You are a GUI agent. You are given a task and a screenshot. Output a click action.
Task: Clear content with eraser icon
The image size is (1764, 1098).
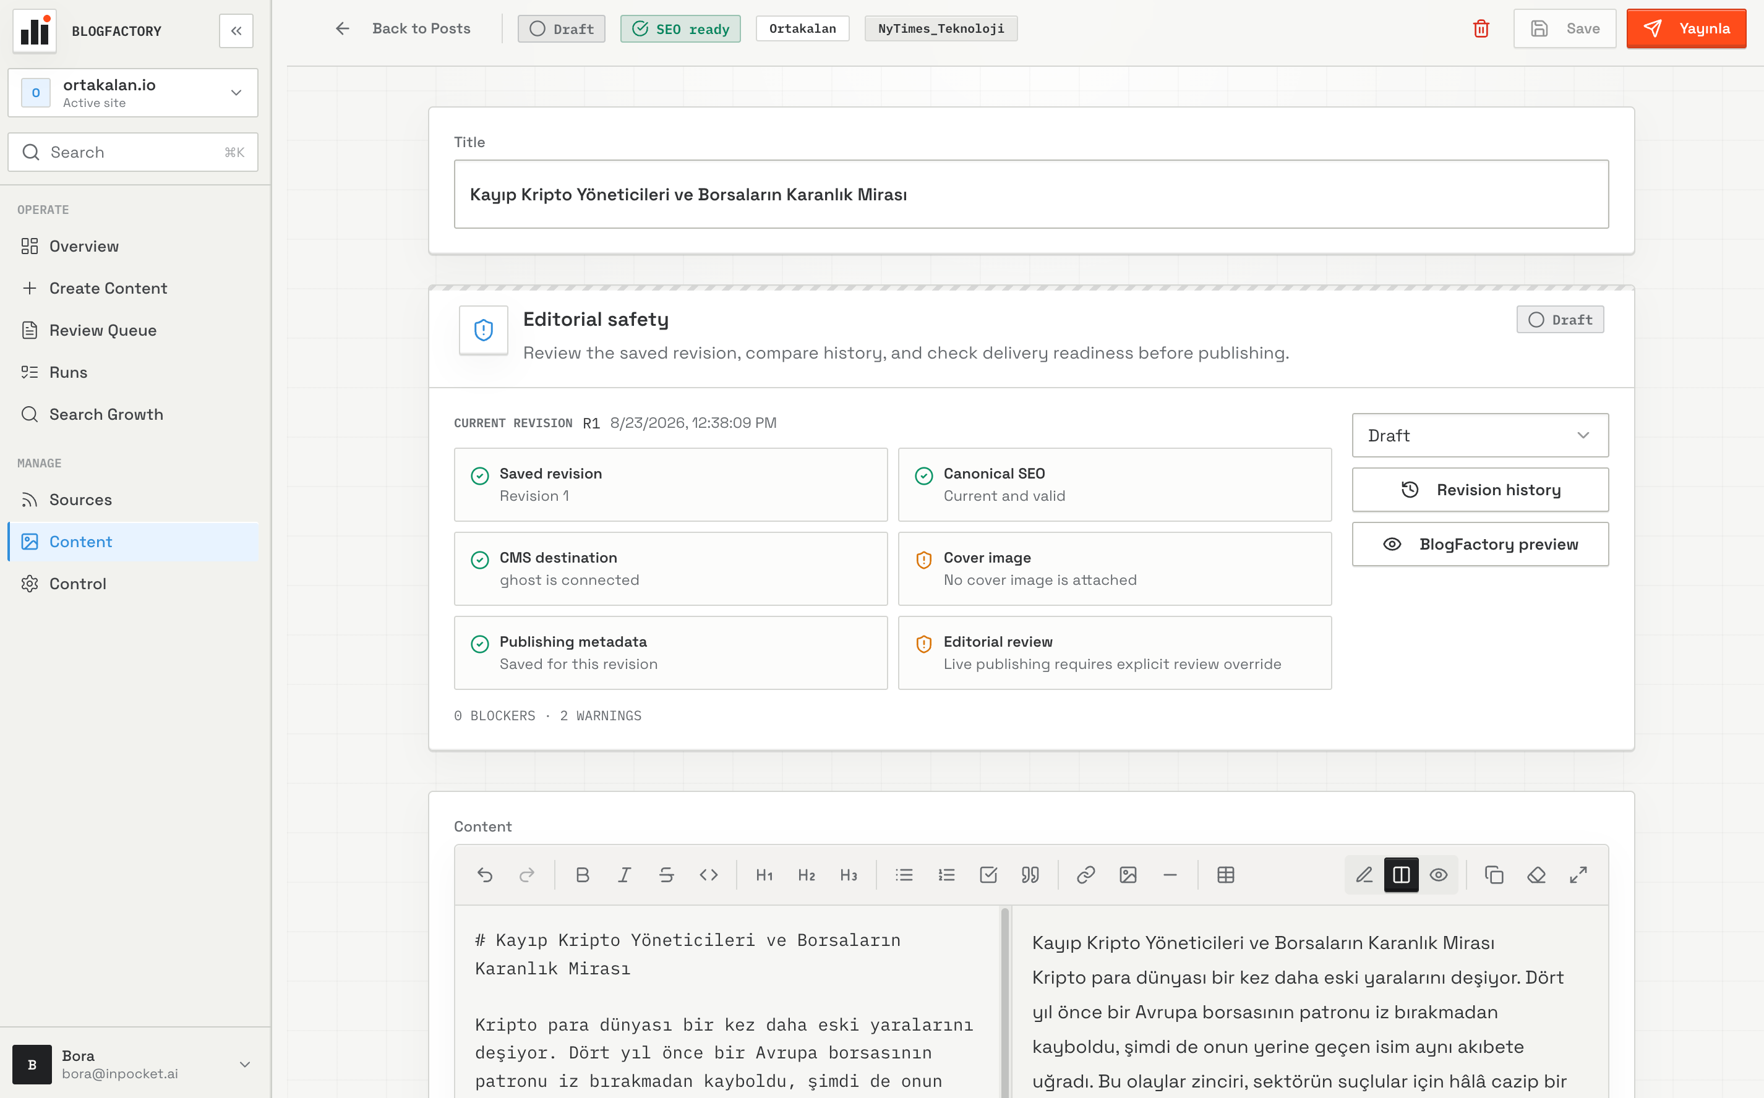point(1536,875)
